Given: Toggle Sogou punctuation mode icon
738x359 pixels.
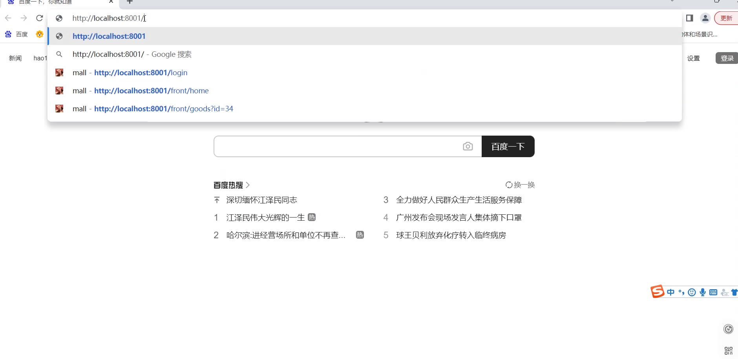Looking at the screenshot, I should [x=681, y=292].
